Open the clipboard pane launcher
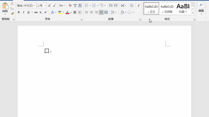The height and width of the screenshot is (117, 209). (14, 19)
